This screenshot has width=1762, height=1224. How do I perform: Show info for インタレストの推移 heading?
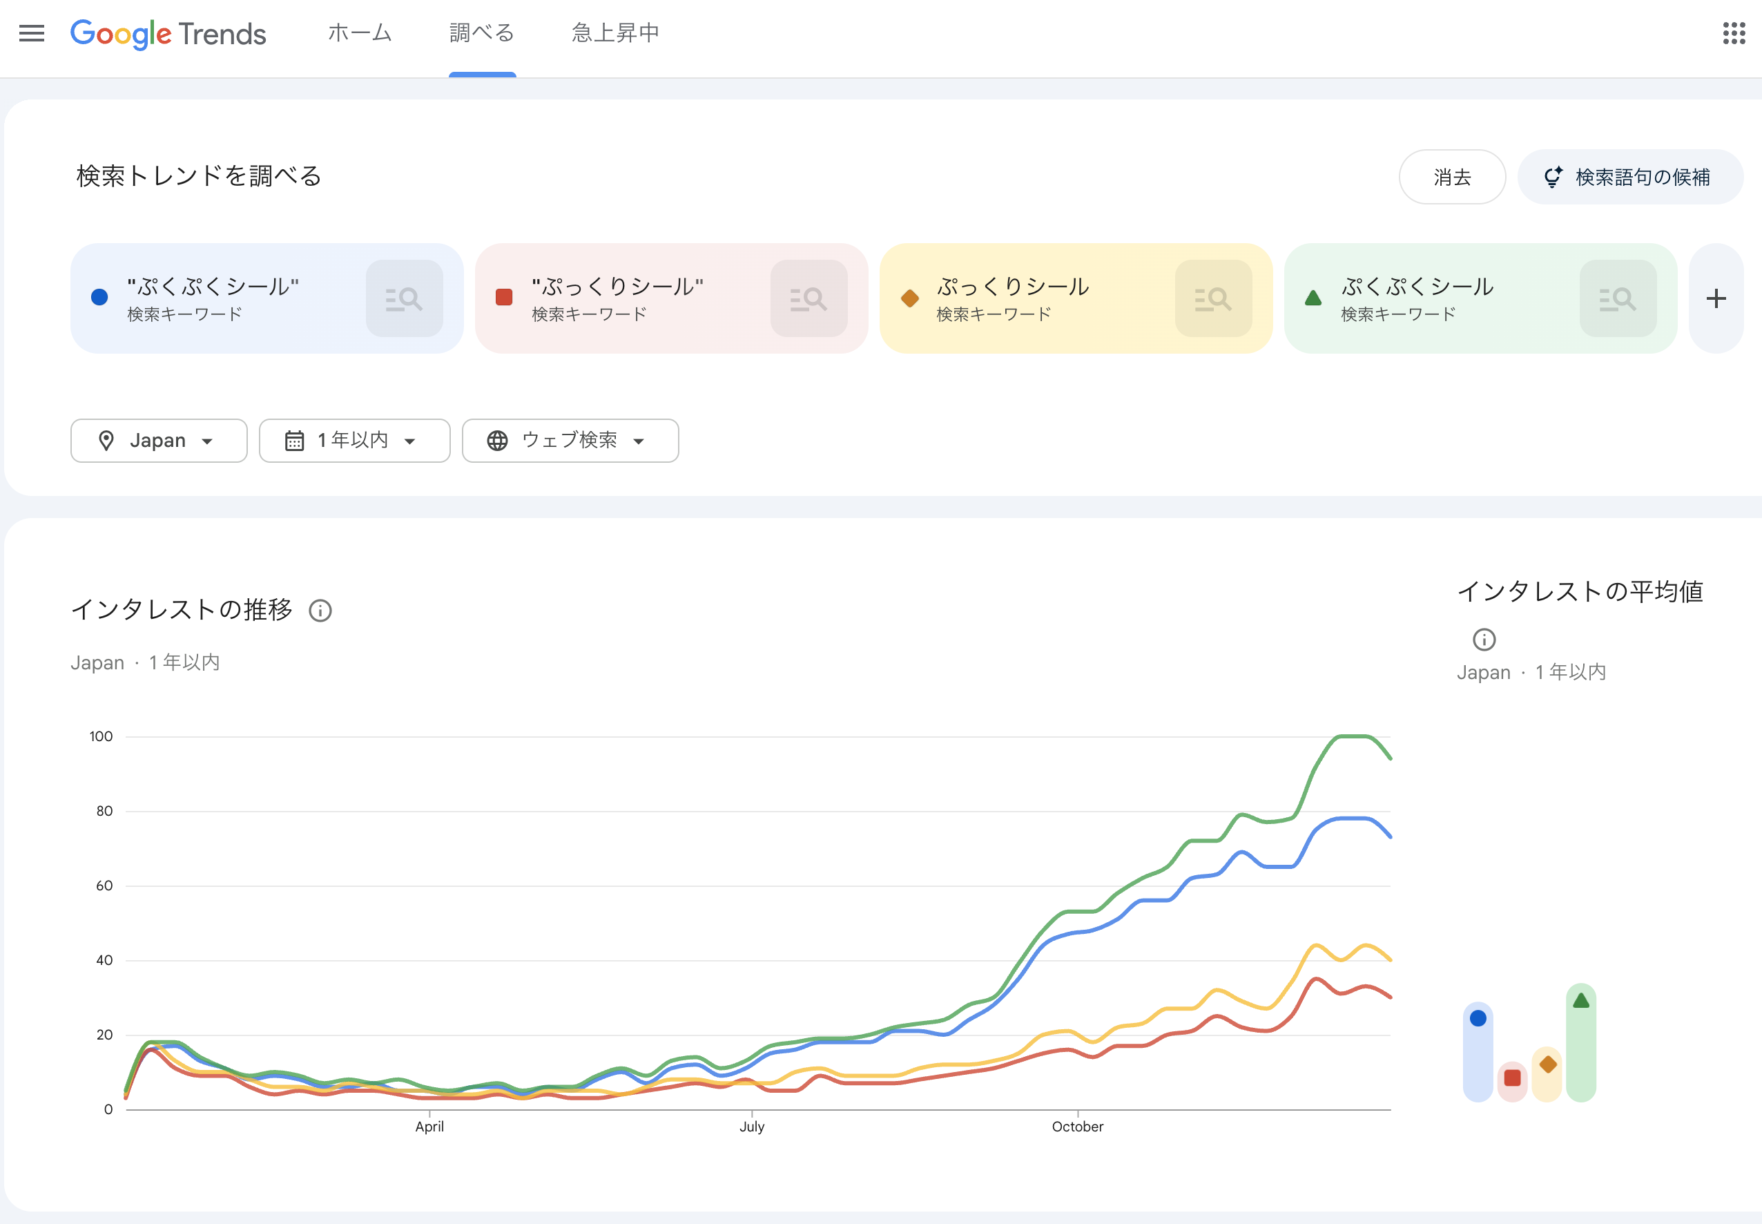click(320, 611)
